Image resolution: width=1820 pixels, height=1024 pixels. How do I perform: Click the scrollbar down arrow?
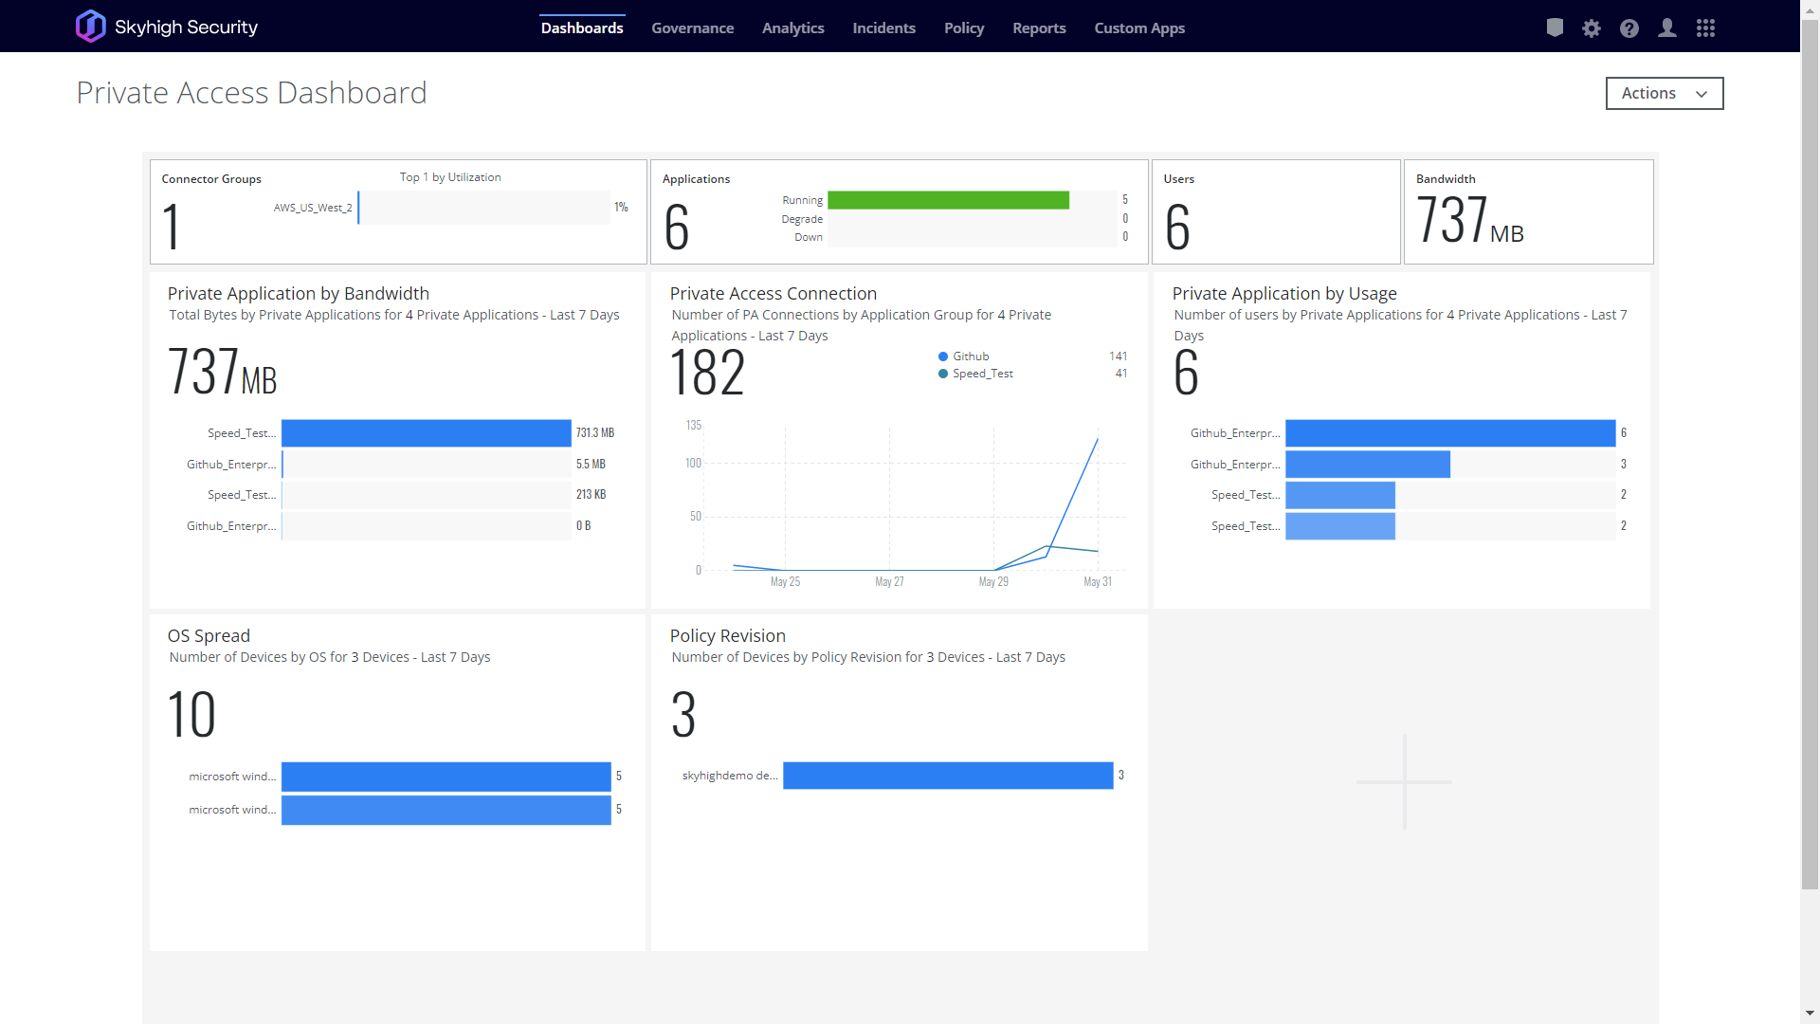pos(1810,1013)
